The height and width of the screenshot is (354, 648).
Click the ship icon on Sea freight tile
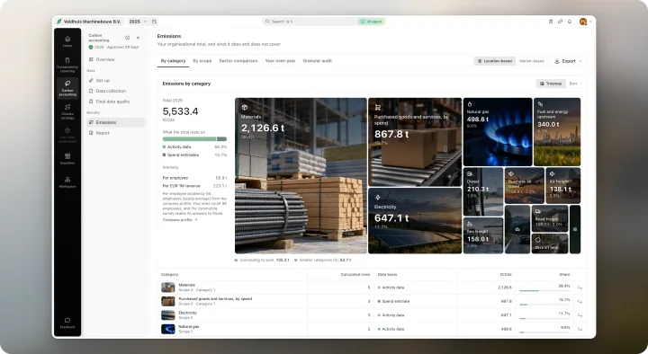tap(470, 224)
